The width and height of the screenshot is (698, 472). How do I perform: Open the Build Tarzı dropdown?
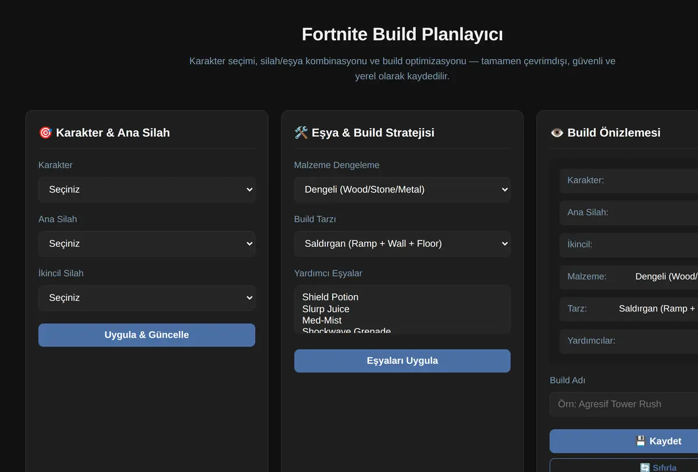(x=402, y=244)
